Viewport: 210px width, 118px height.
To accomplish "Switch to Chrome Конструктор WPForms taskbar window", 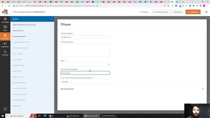I will (x=92, y=116).
